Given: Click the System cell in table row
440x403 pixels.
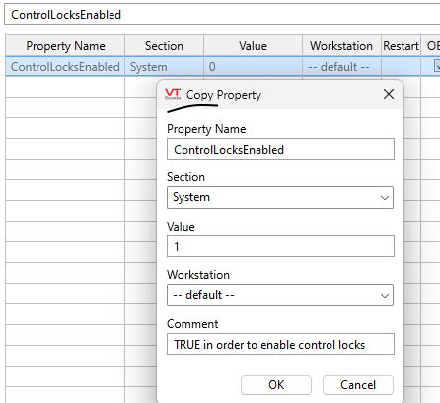Looking at the screenshot, I should [x=164, y=67].
